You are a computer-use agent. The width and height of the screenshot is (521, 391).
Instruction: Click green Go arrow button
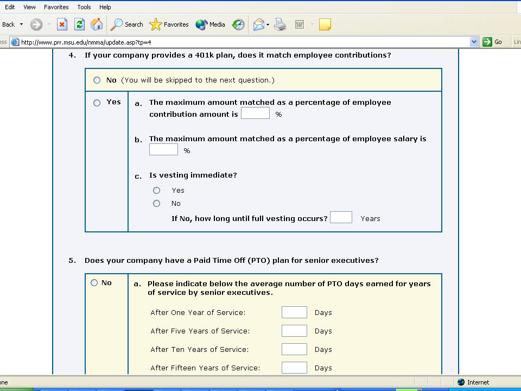[487, 42]
